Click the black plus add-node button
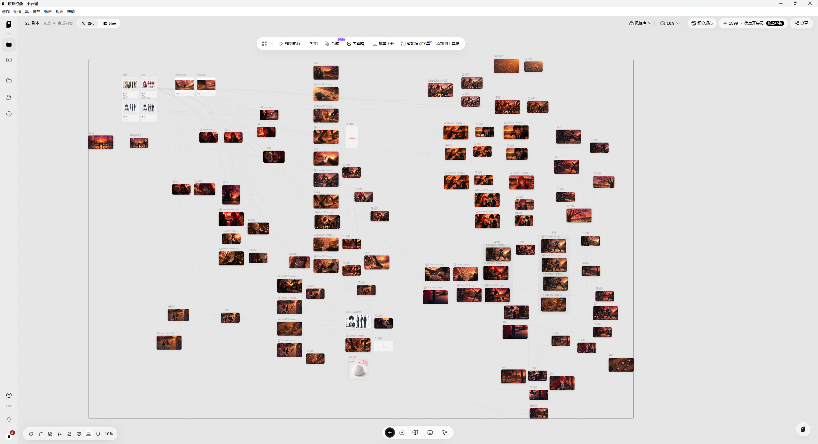Viewport: 818px width, 444px height. coord(390,433)
